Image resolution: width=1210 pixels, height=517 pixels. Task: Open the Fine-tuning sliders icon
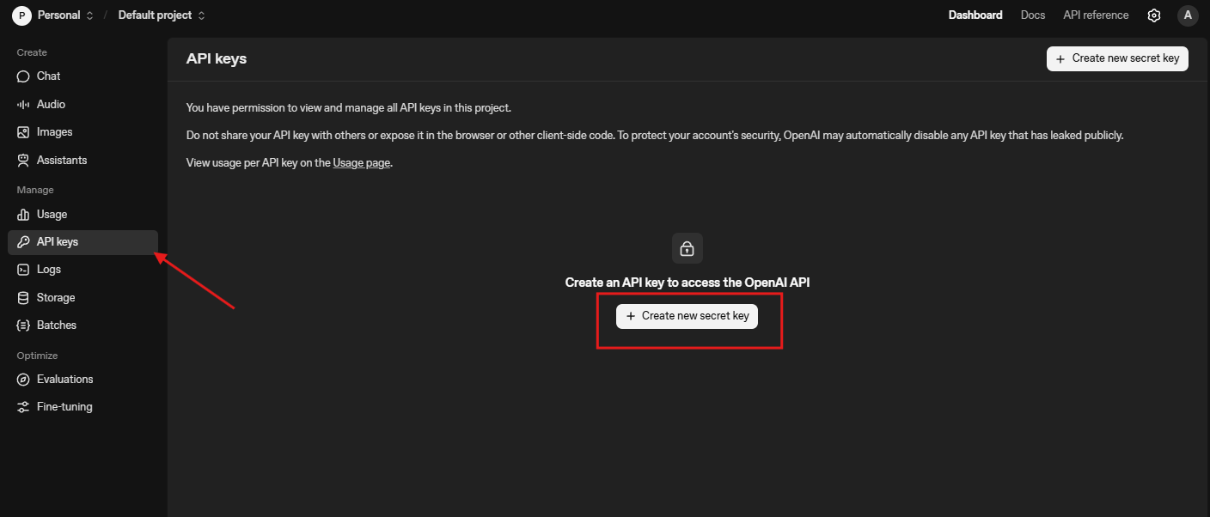(x=23, y=407)
